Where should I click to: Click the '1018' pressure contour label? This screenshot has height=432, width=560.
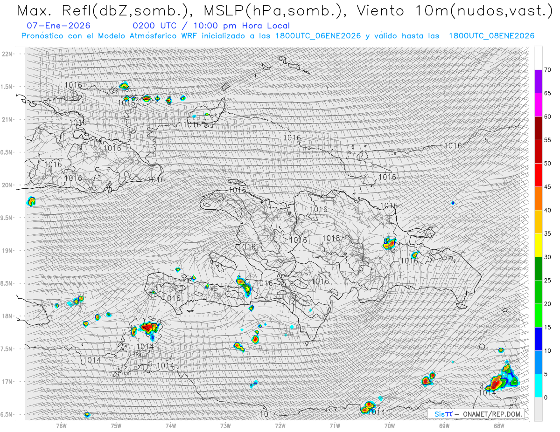coord(331,238)
